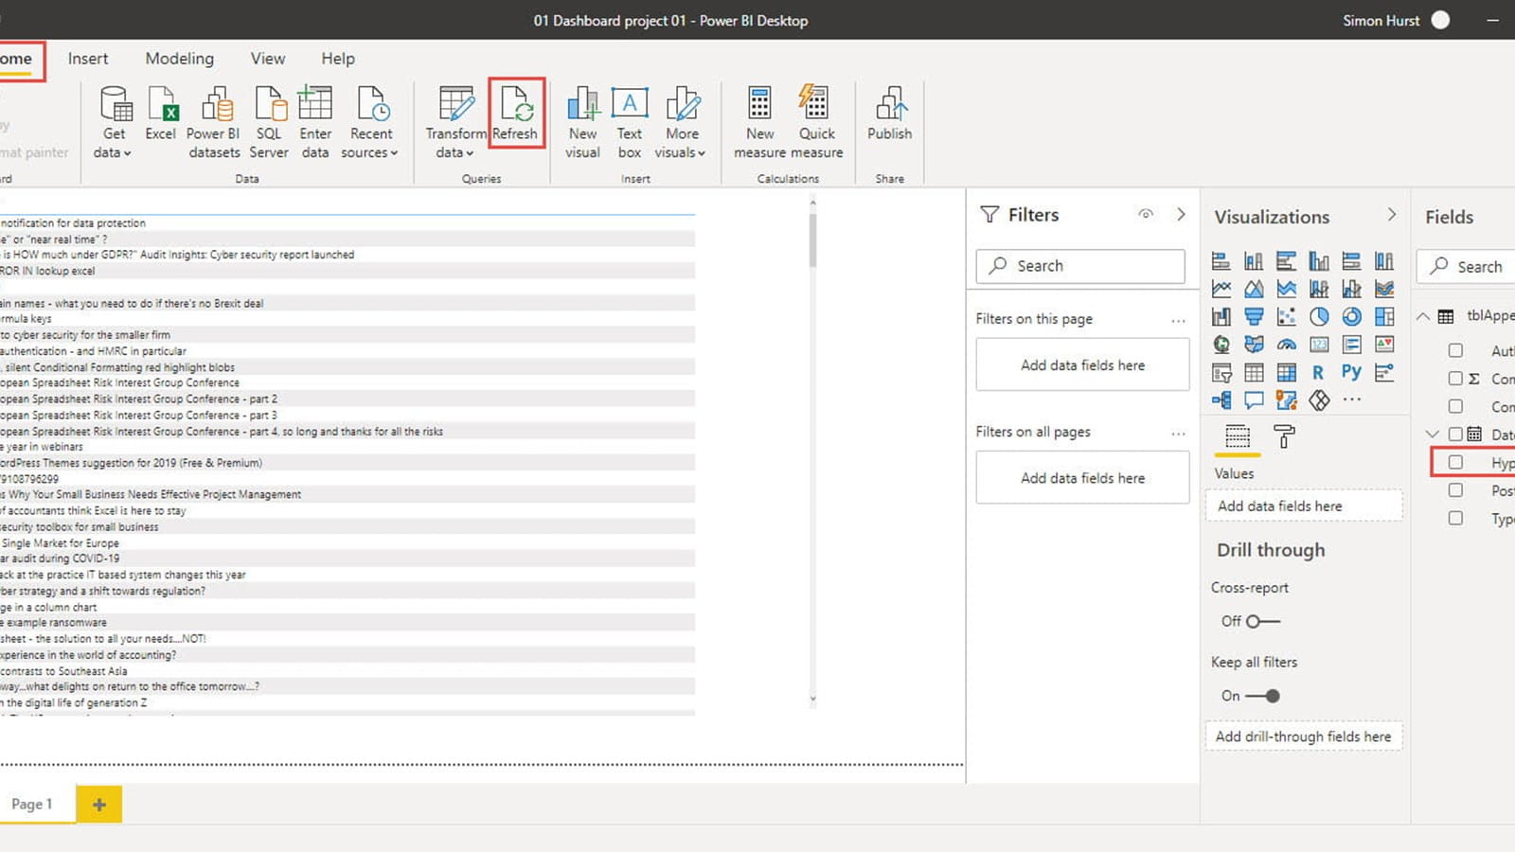Click the Page 1 tab

32,804
